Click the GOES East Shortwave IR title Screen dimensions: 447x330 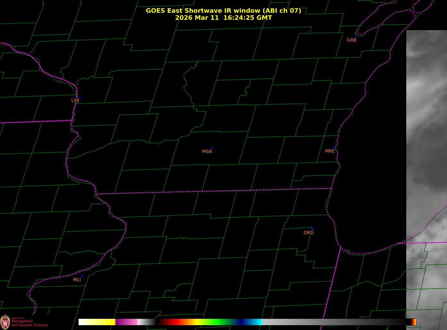click(x=223, y=11)
